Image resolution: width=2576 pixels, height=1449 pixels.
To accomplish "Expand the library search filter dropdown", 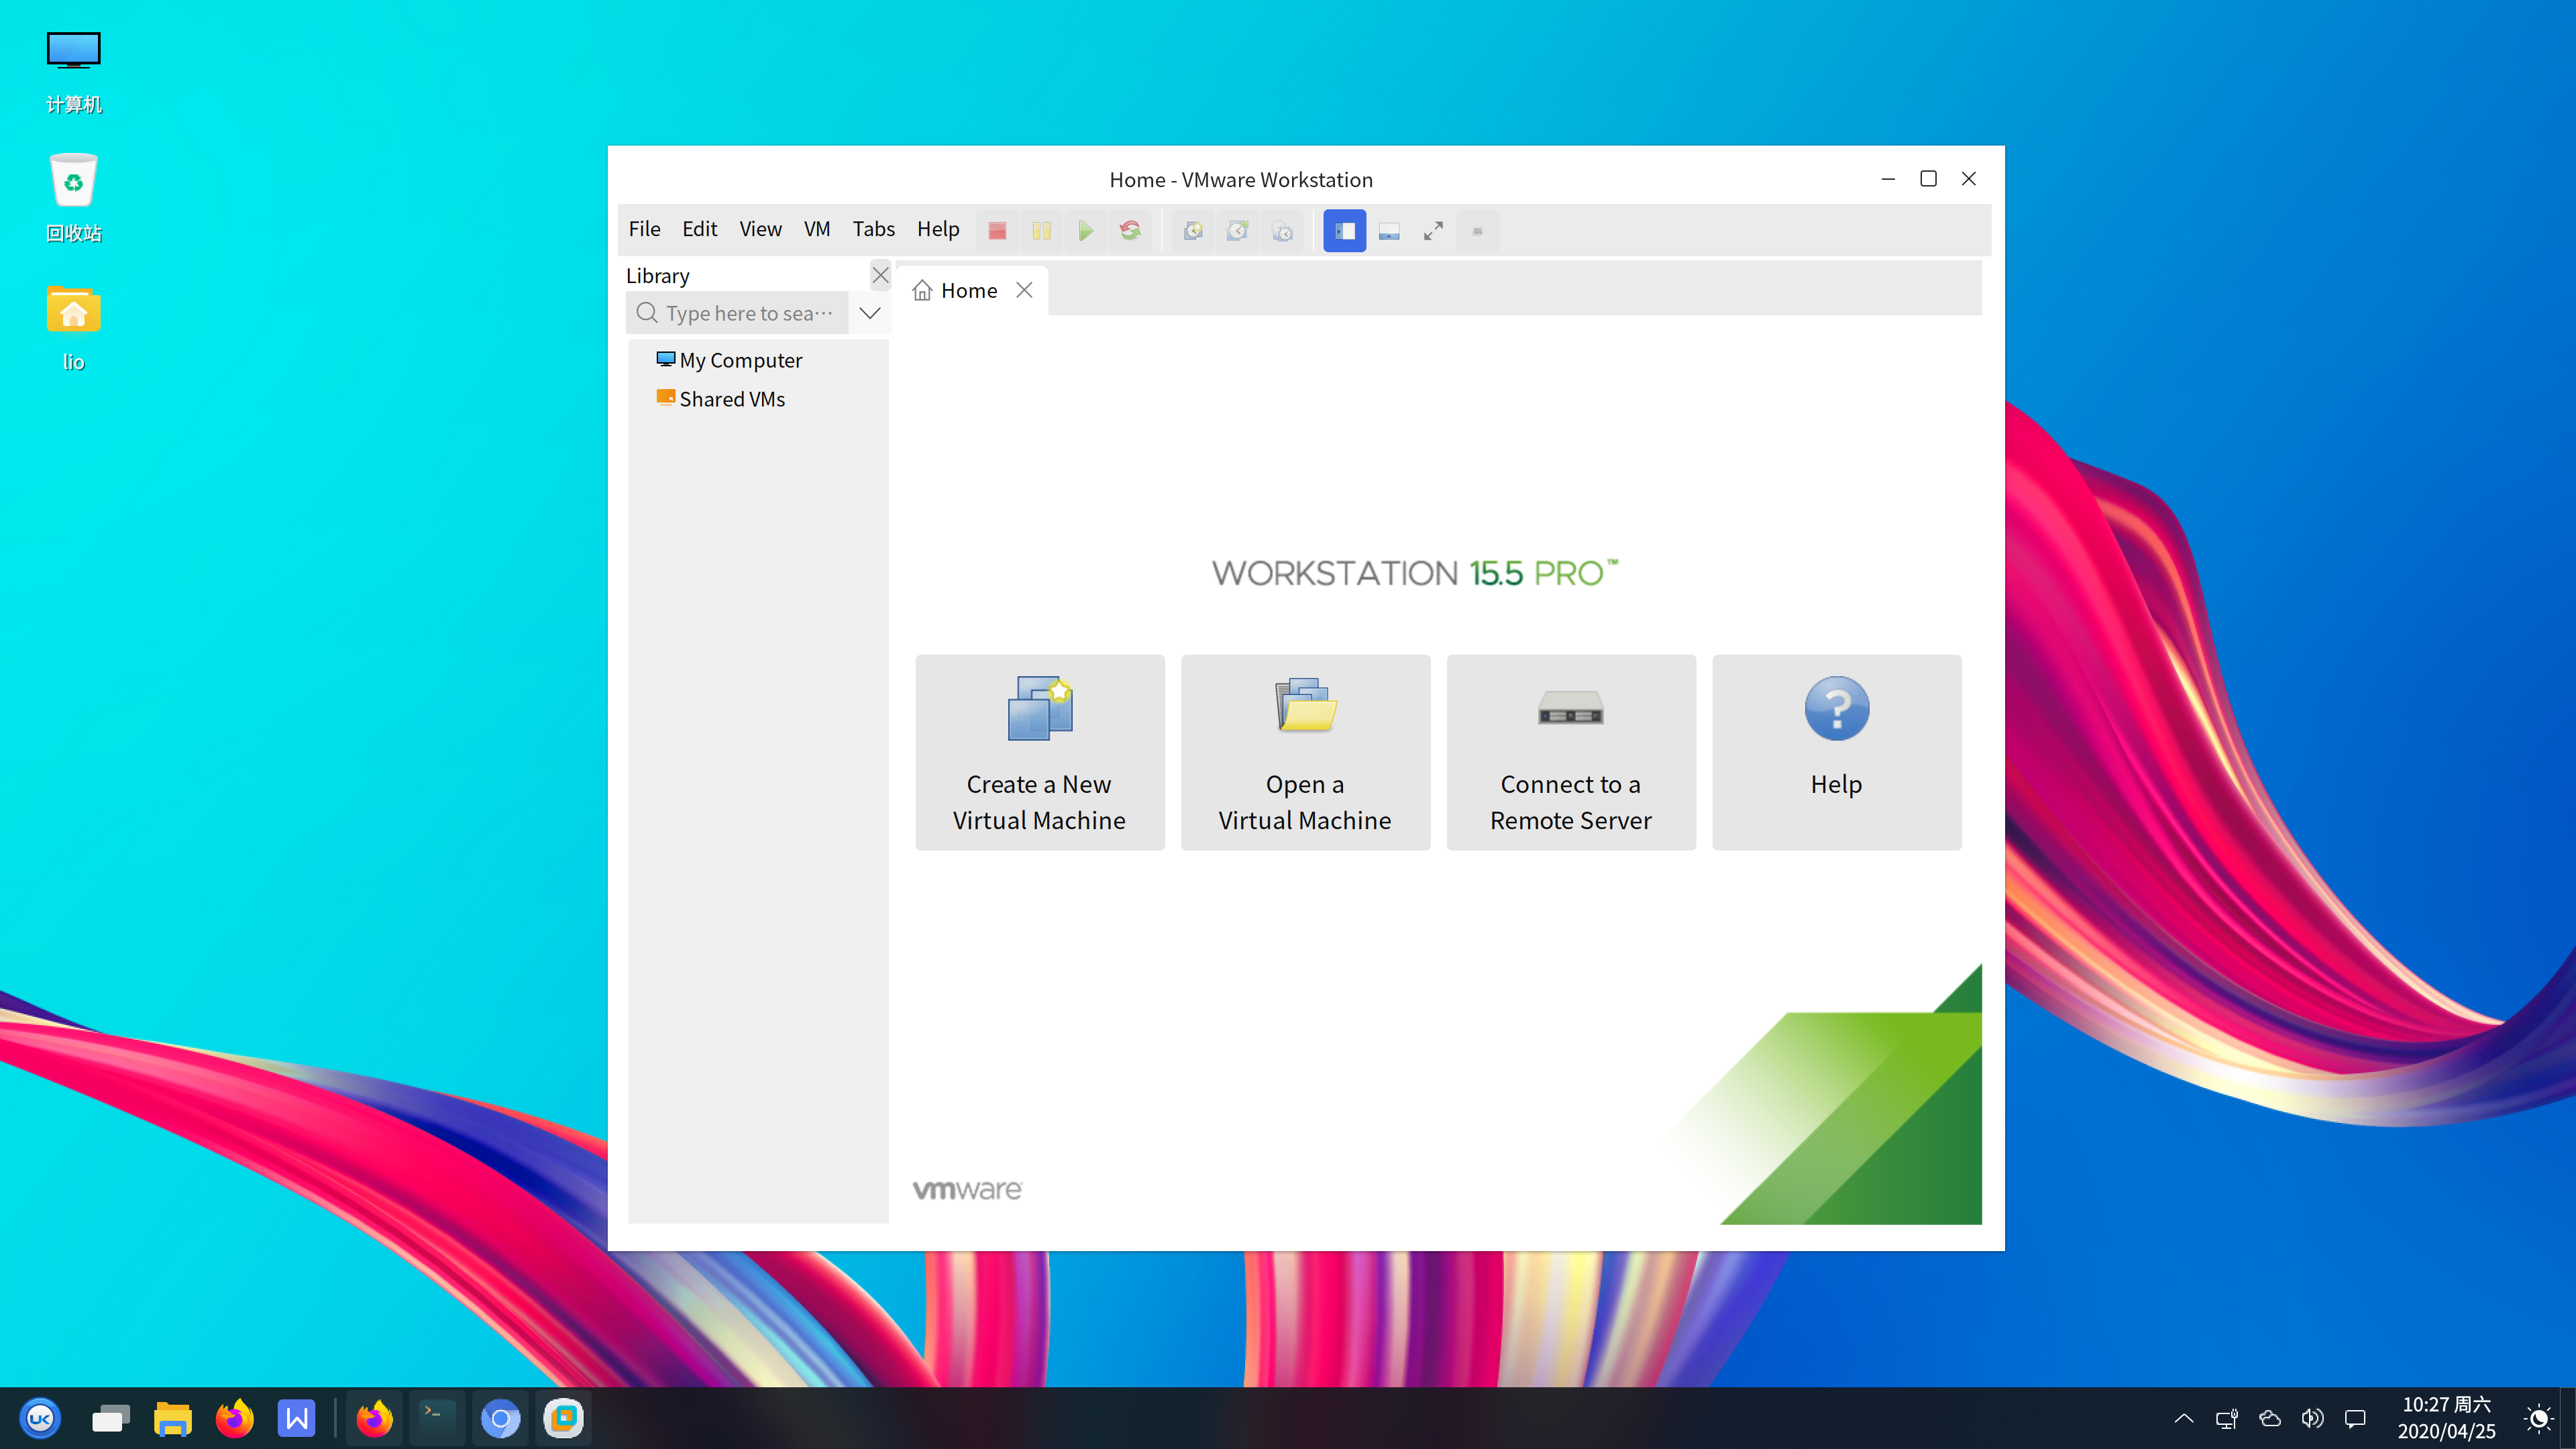I will coord(870,313).
